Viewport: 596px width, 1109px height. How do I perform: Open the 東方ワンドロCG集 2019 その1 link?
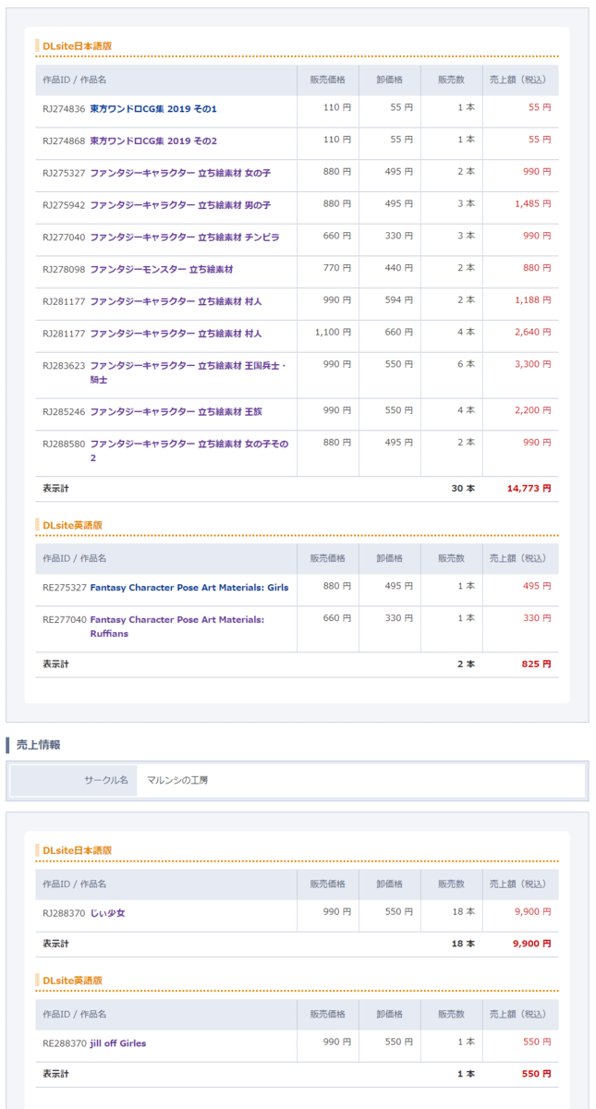[153, 109]
